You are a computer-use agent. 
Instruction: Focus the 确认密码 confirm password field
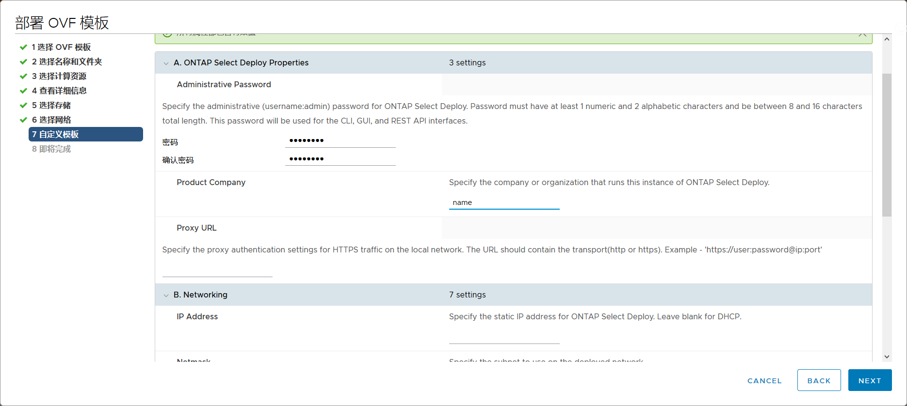(x=340, y=159)
